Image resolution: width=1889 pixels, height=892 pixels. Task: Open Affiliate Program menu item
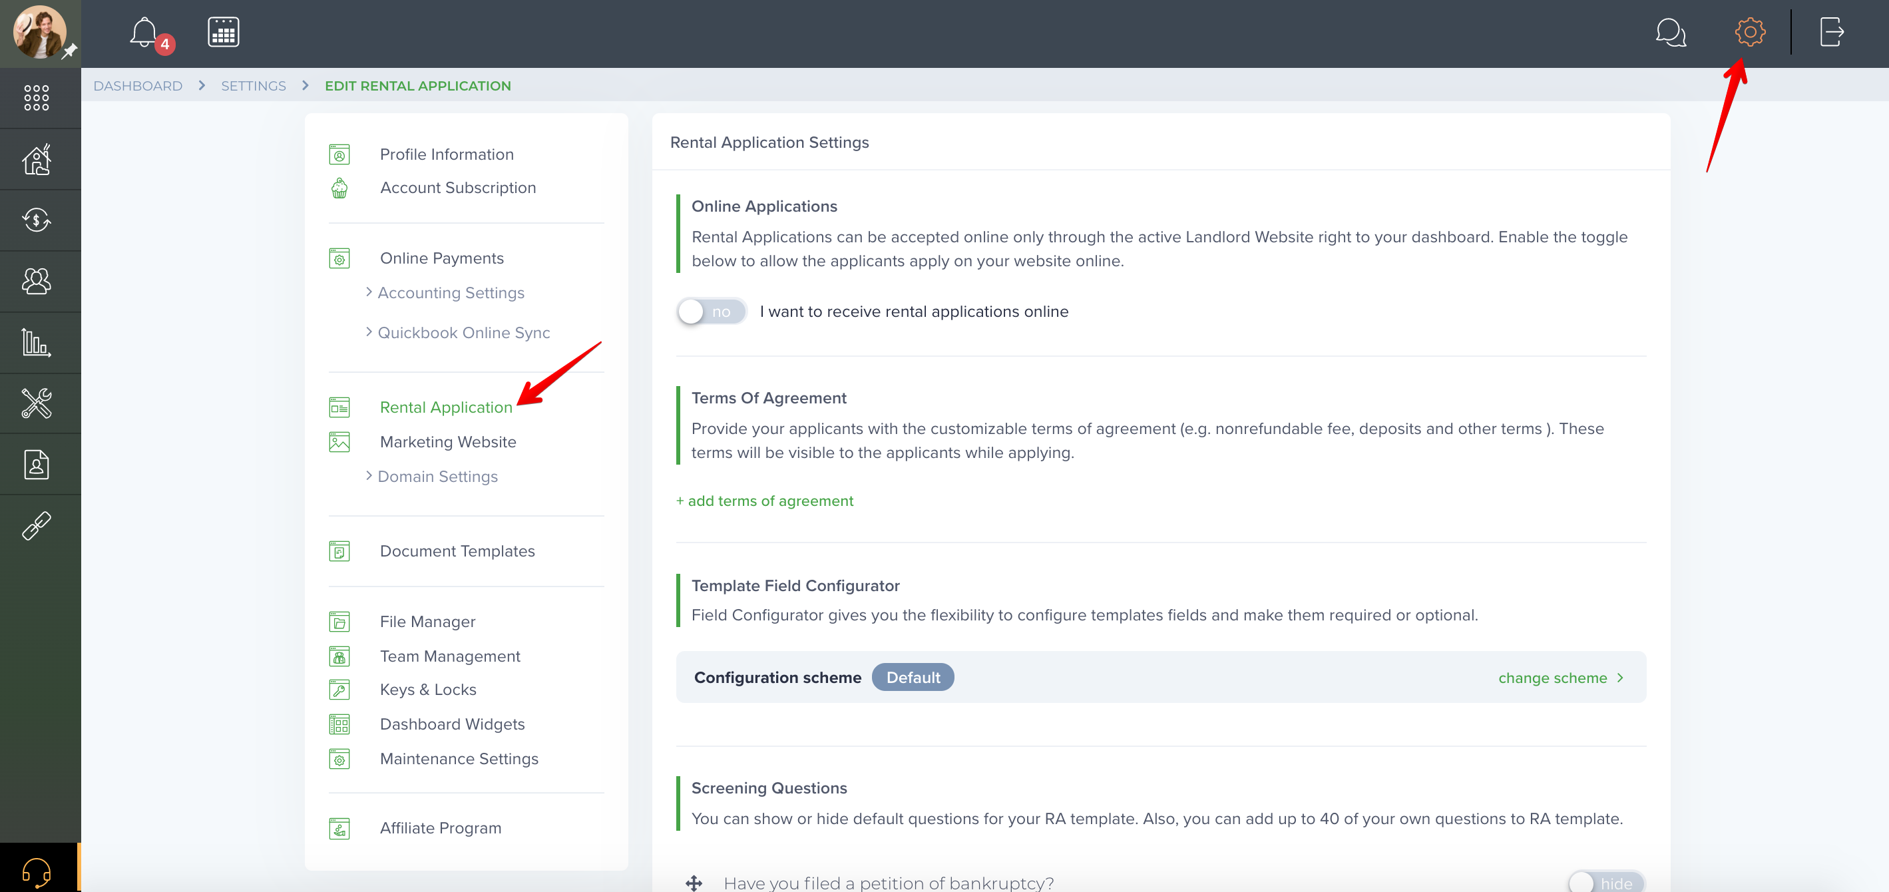(441, 827)
